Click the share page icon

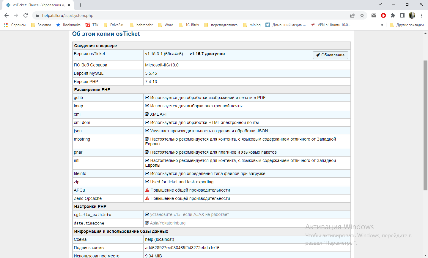(x=353, y=15)
